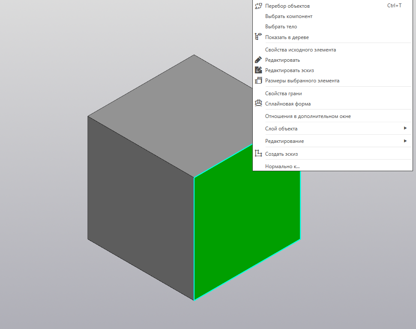Open Свойства грани entry
Screen dimensions: 416x329
pyautogui.click(x=332, y=94)
